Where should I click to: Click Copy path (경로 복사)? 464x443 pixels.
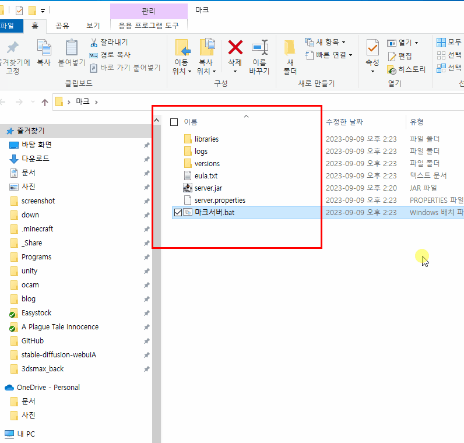[110, 55]
